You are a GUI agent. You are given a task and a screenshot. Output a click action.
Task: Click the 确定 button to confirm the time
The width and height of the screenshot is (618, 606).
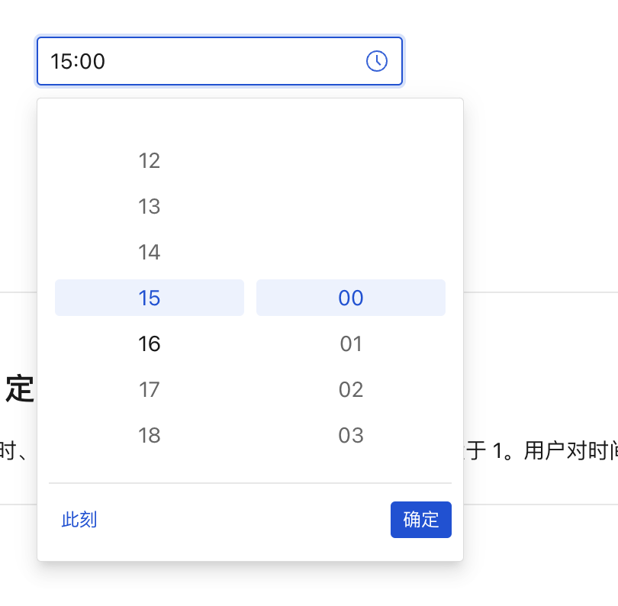point(420,520)
